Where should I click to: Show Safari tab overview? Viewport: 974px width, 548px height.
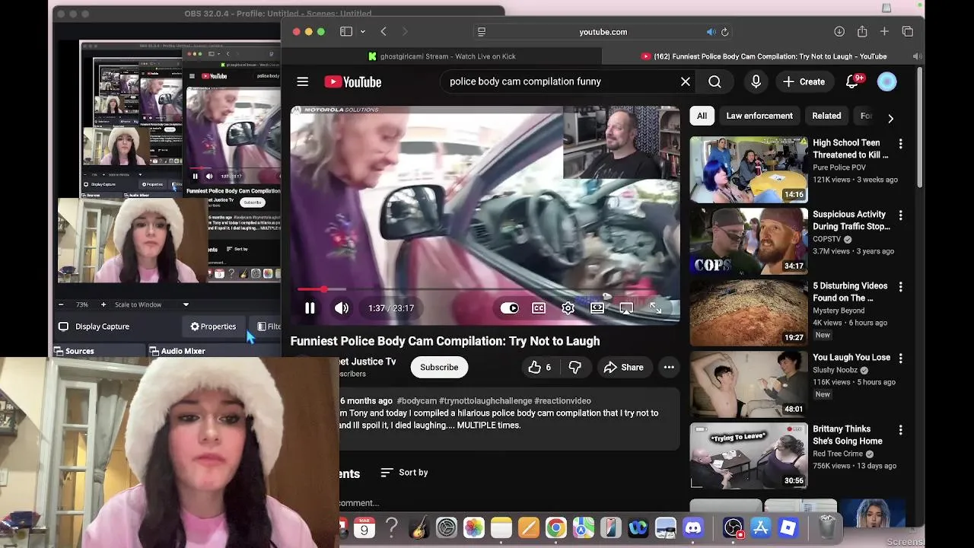point(908,32)
